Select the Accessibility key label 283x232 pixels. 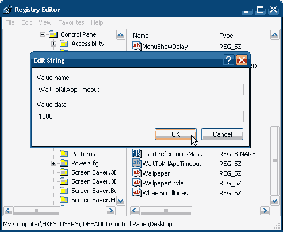coord(88,44)
